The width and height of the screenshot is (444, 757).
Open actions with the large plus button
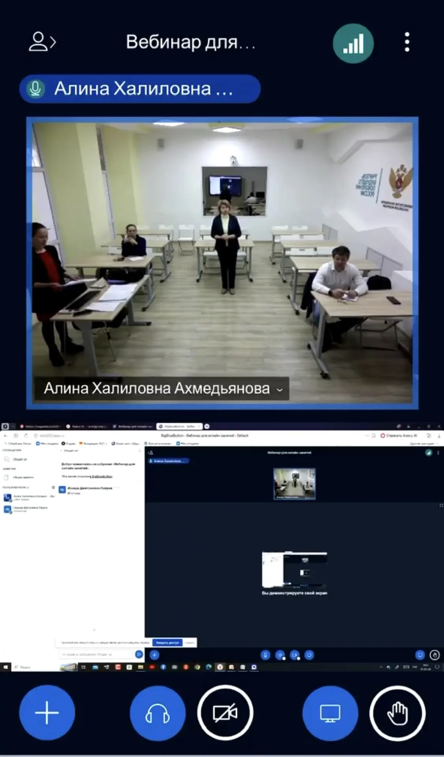click(x=47, y=712)
